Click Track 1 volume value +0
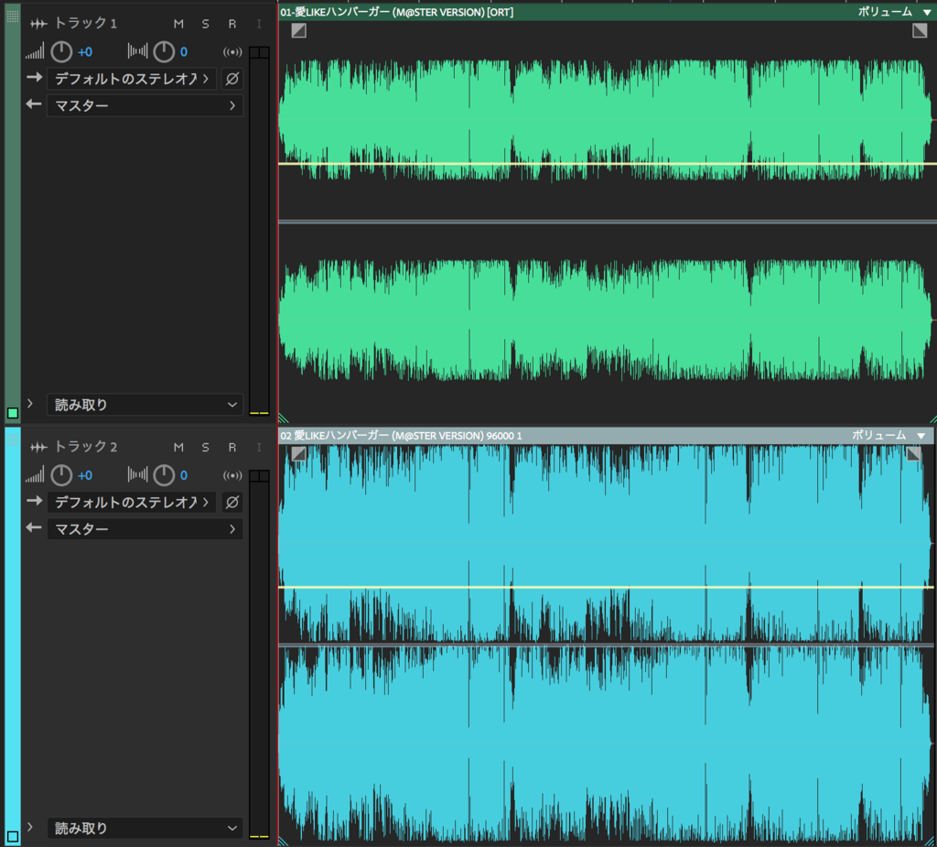Screen dimensions: 937x847 [85, 52]
